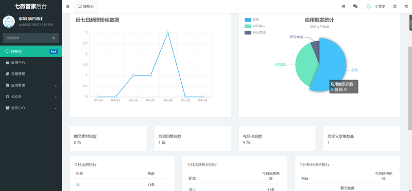Click the 小管家 user avatar icon
The height and width of the screenshot is (191, 412).
pos(369,6)
